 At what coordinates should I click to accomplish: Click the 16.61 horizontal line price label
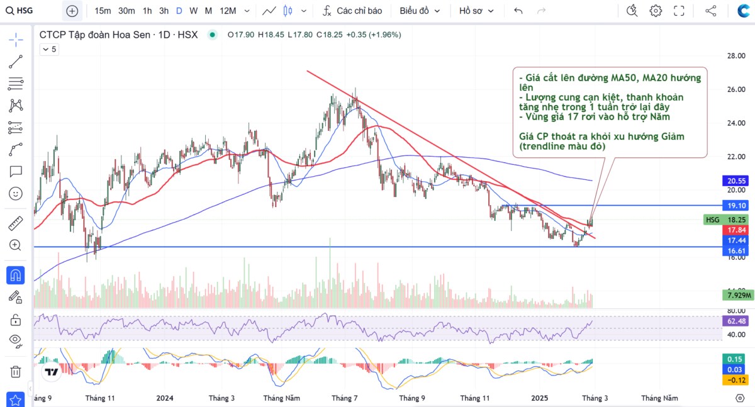(735, 251)
